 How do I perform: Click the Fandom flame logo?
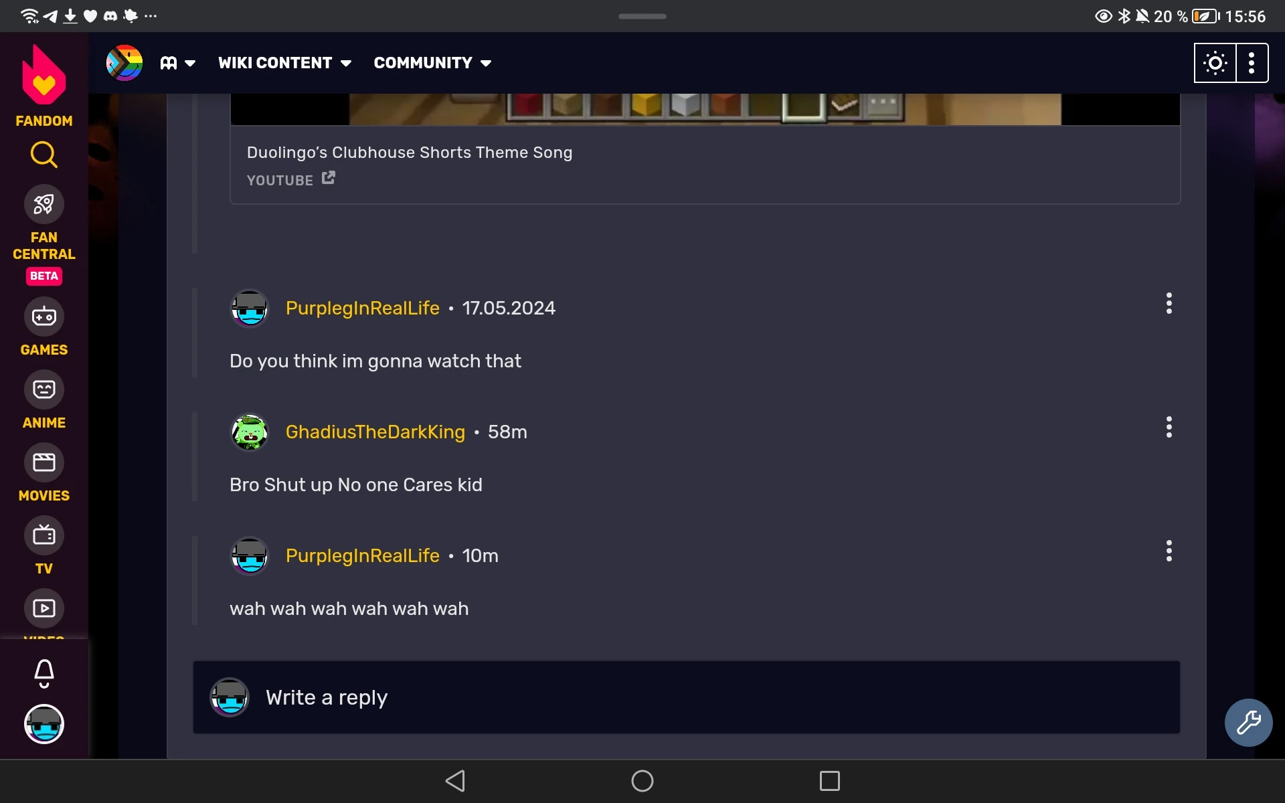(44, 75)
